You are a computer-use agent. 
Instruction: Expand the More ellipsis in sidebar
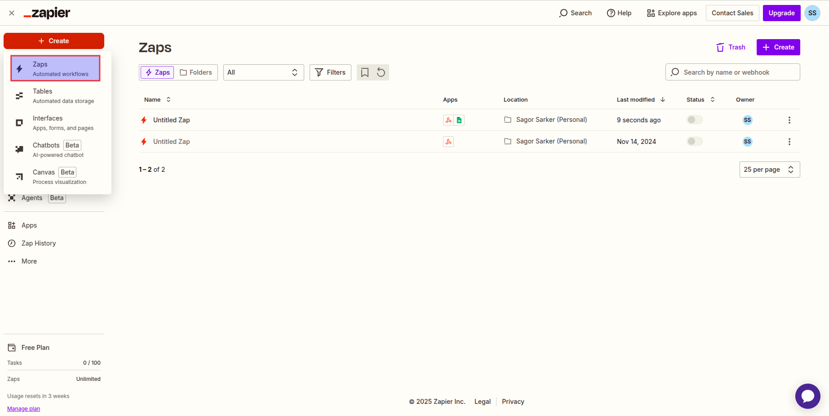tap(12, 261)
